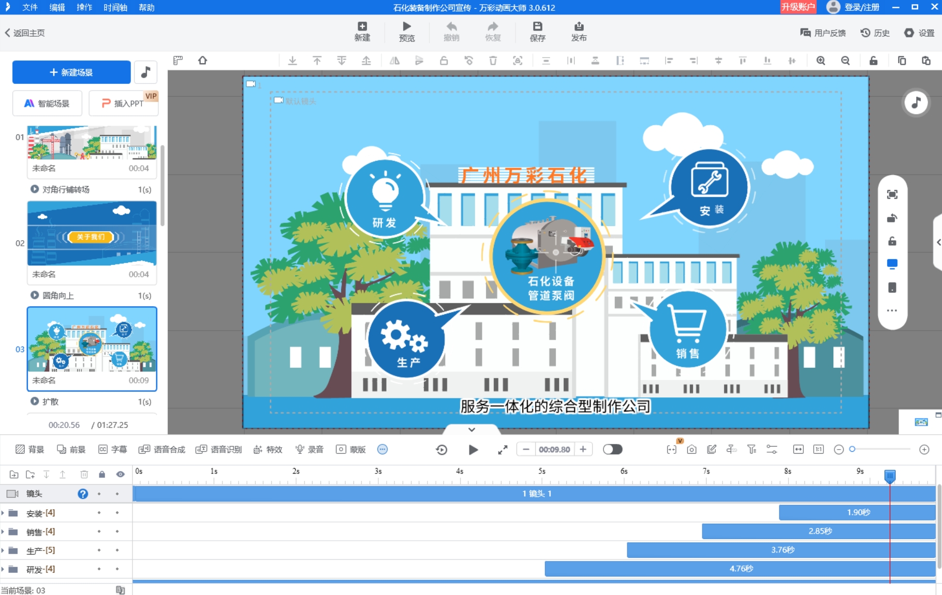Expand timeline to fullscreen with arrows icon
This screenshot has height=595, width=942.
coord(503,450)
